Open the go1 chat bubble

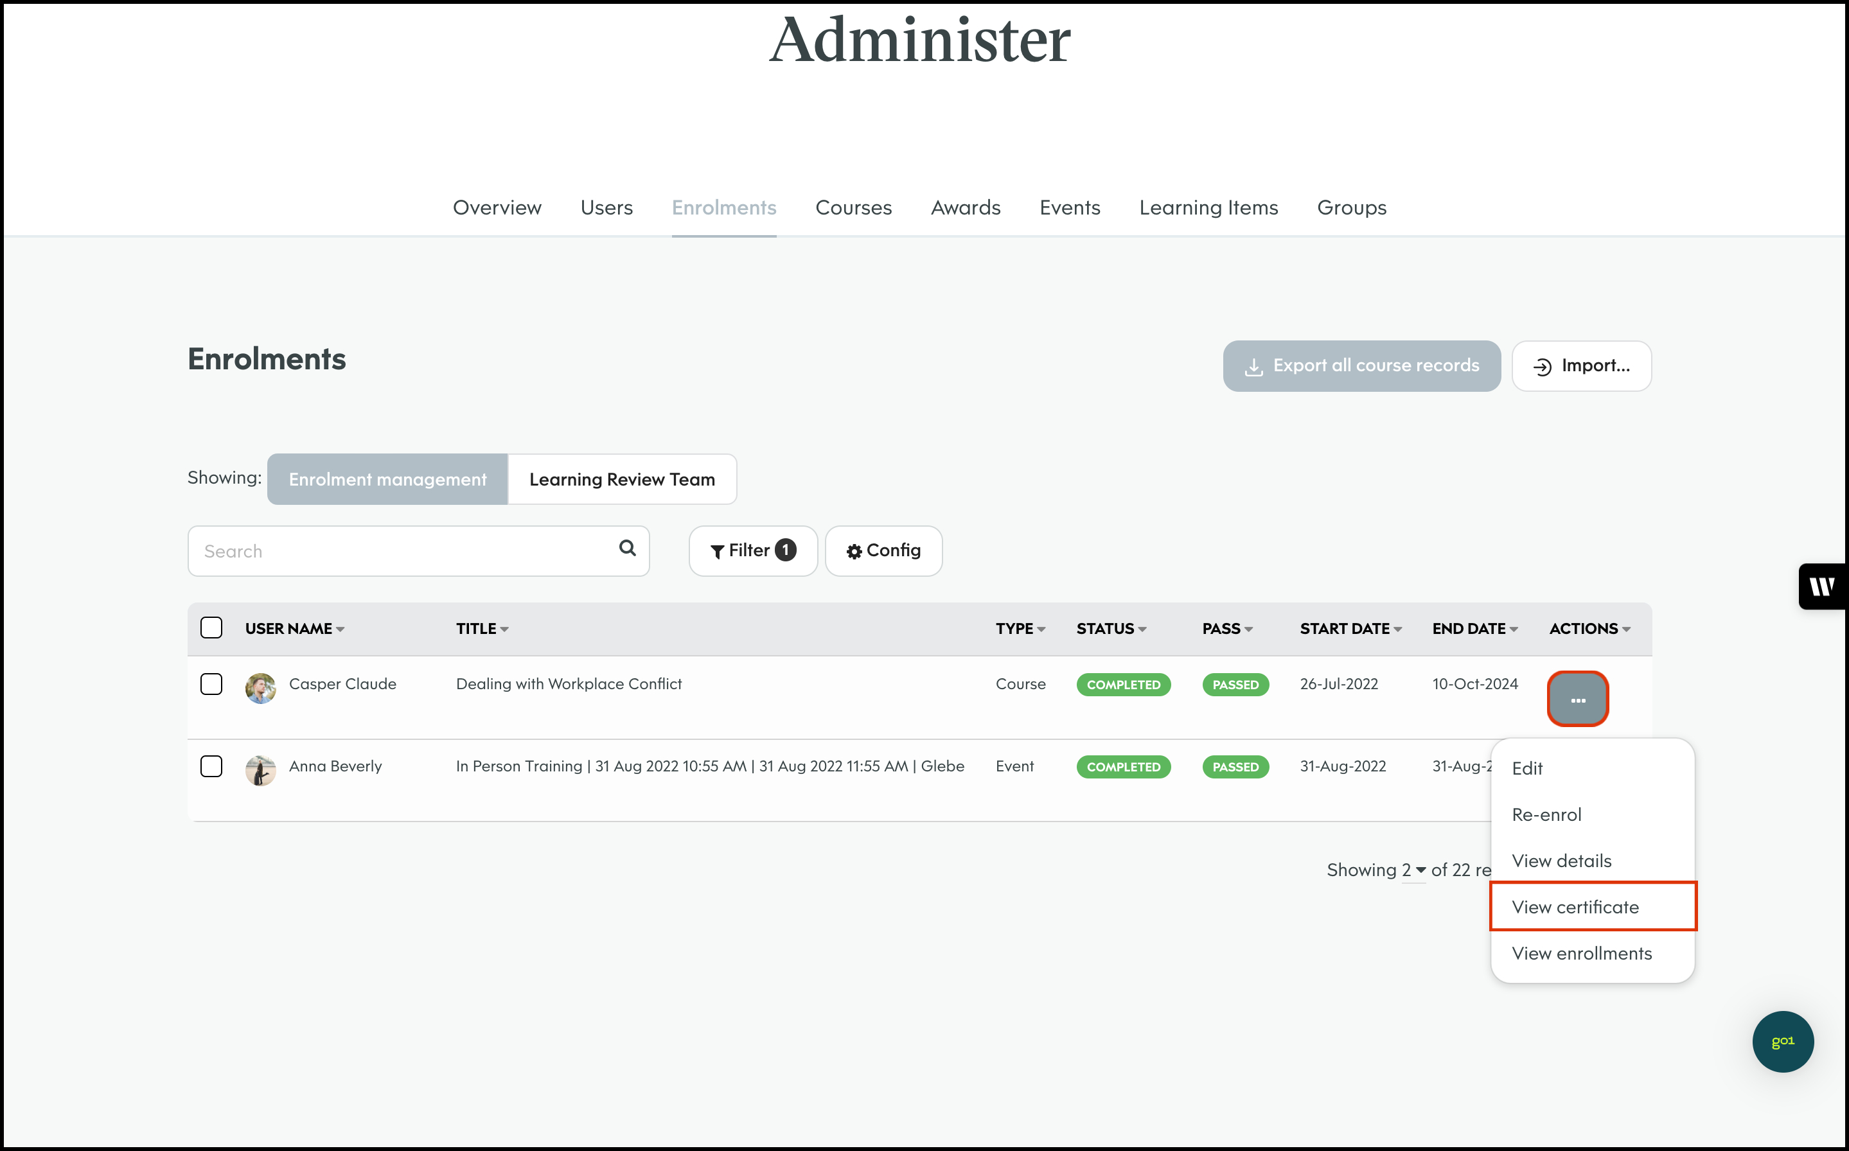1782,1041
